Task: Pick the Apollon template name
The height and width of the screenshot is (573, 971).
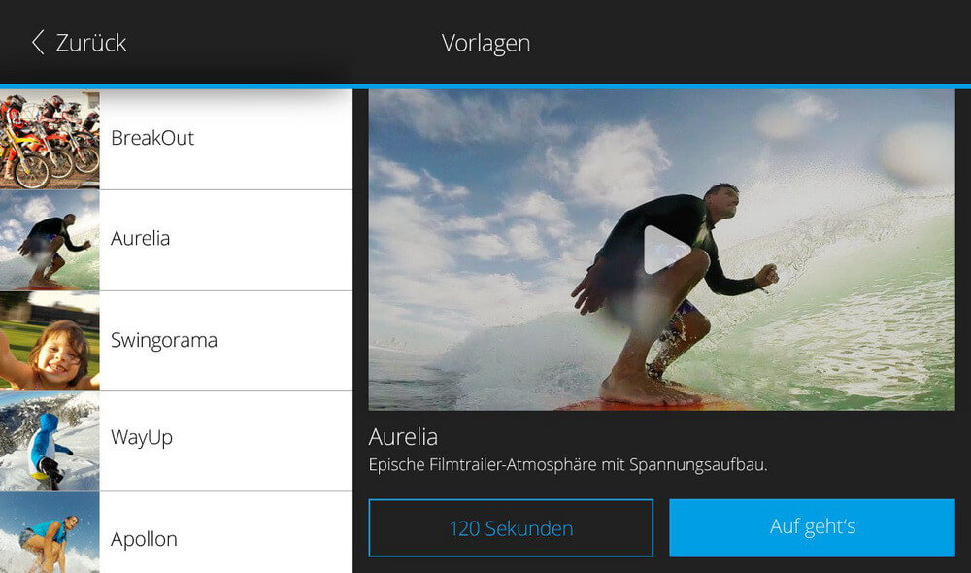Action: click(x=144, y=539)
